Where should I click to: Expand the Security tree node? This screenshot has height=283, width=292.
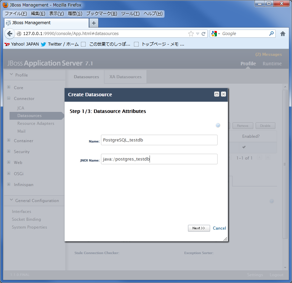(x=8, y=151)
